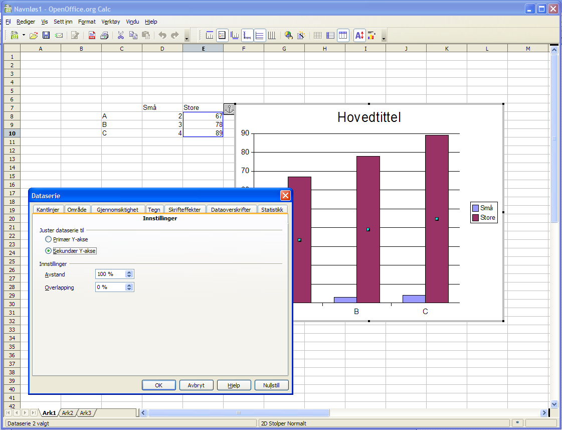
Task: Click the Avstand percentage field
Action: pyautogui.click(x=110, y=274)
